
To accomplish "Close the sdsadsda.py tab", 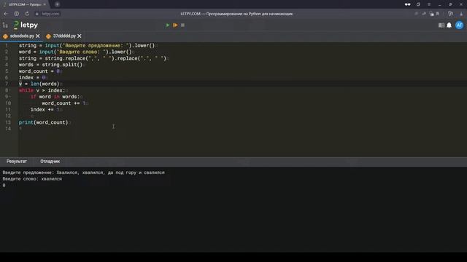I will [38, 36].
